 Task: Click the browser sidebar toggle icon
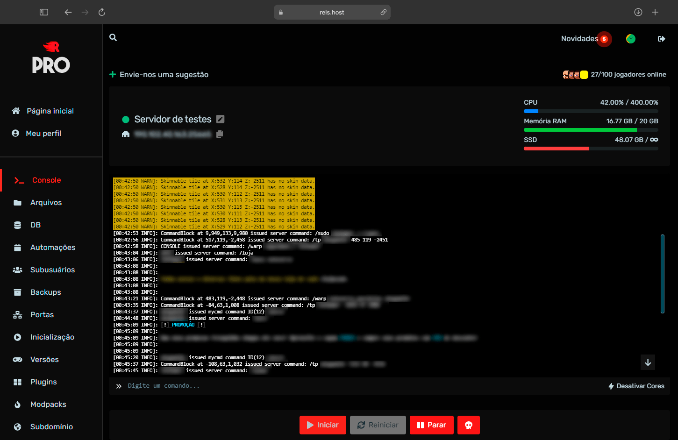coord(44,12)
